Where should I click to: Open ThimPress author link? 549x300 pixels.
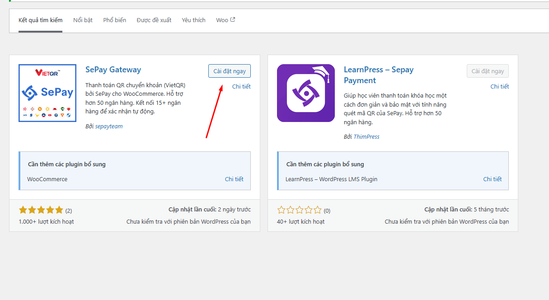(x=366, y=136)
